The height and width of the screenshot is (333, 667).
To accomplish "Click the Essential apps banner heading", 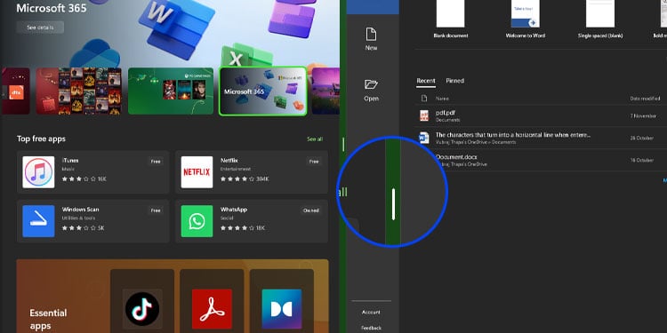I will (48, 320).
